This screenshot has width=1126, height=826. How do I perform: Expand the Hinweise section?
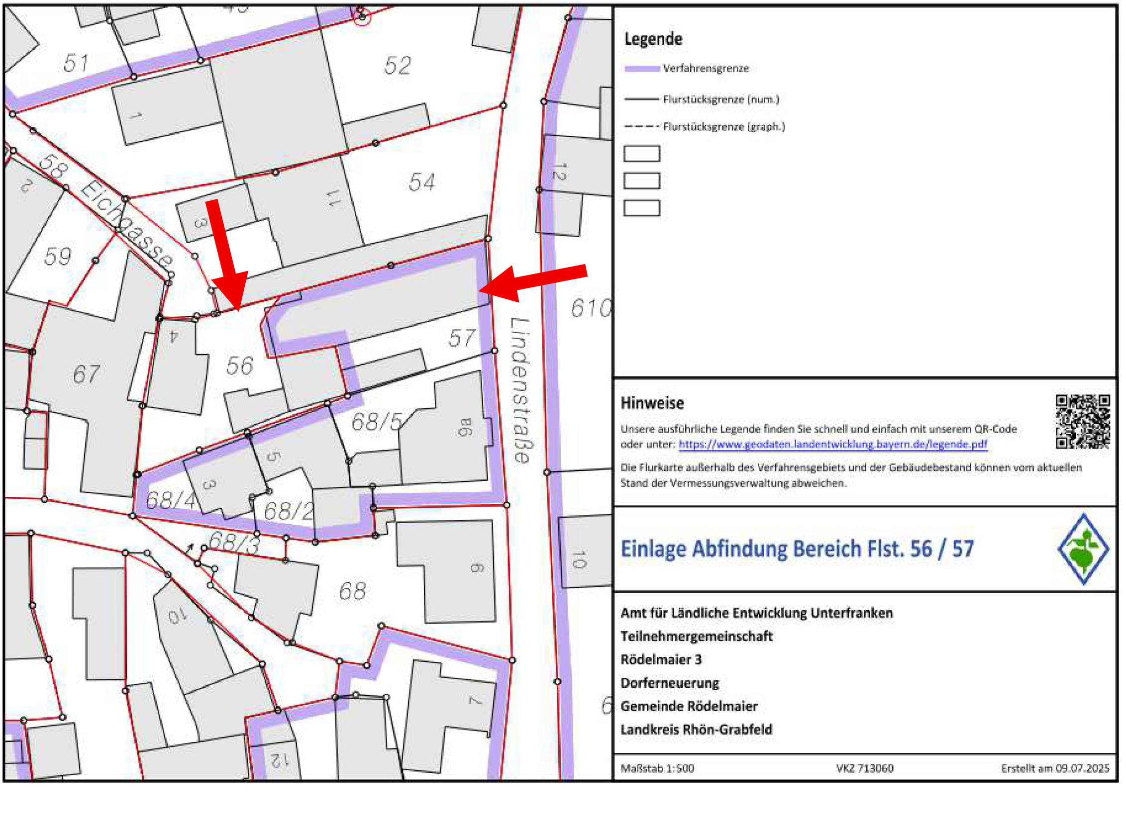pyautogui.click(x=653, y=403)
